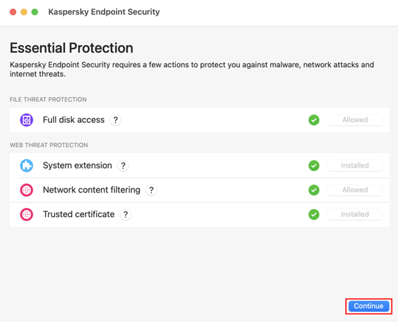Click the Network content filtering icon
398x322 pixels.
pos(27,190)
